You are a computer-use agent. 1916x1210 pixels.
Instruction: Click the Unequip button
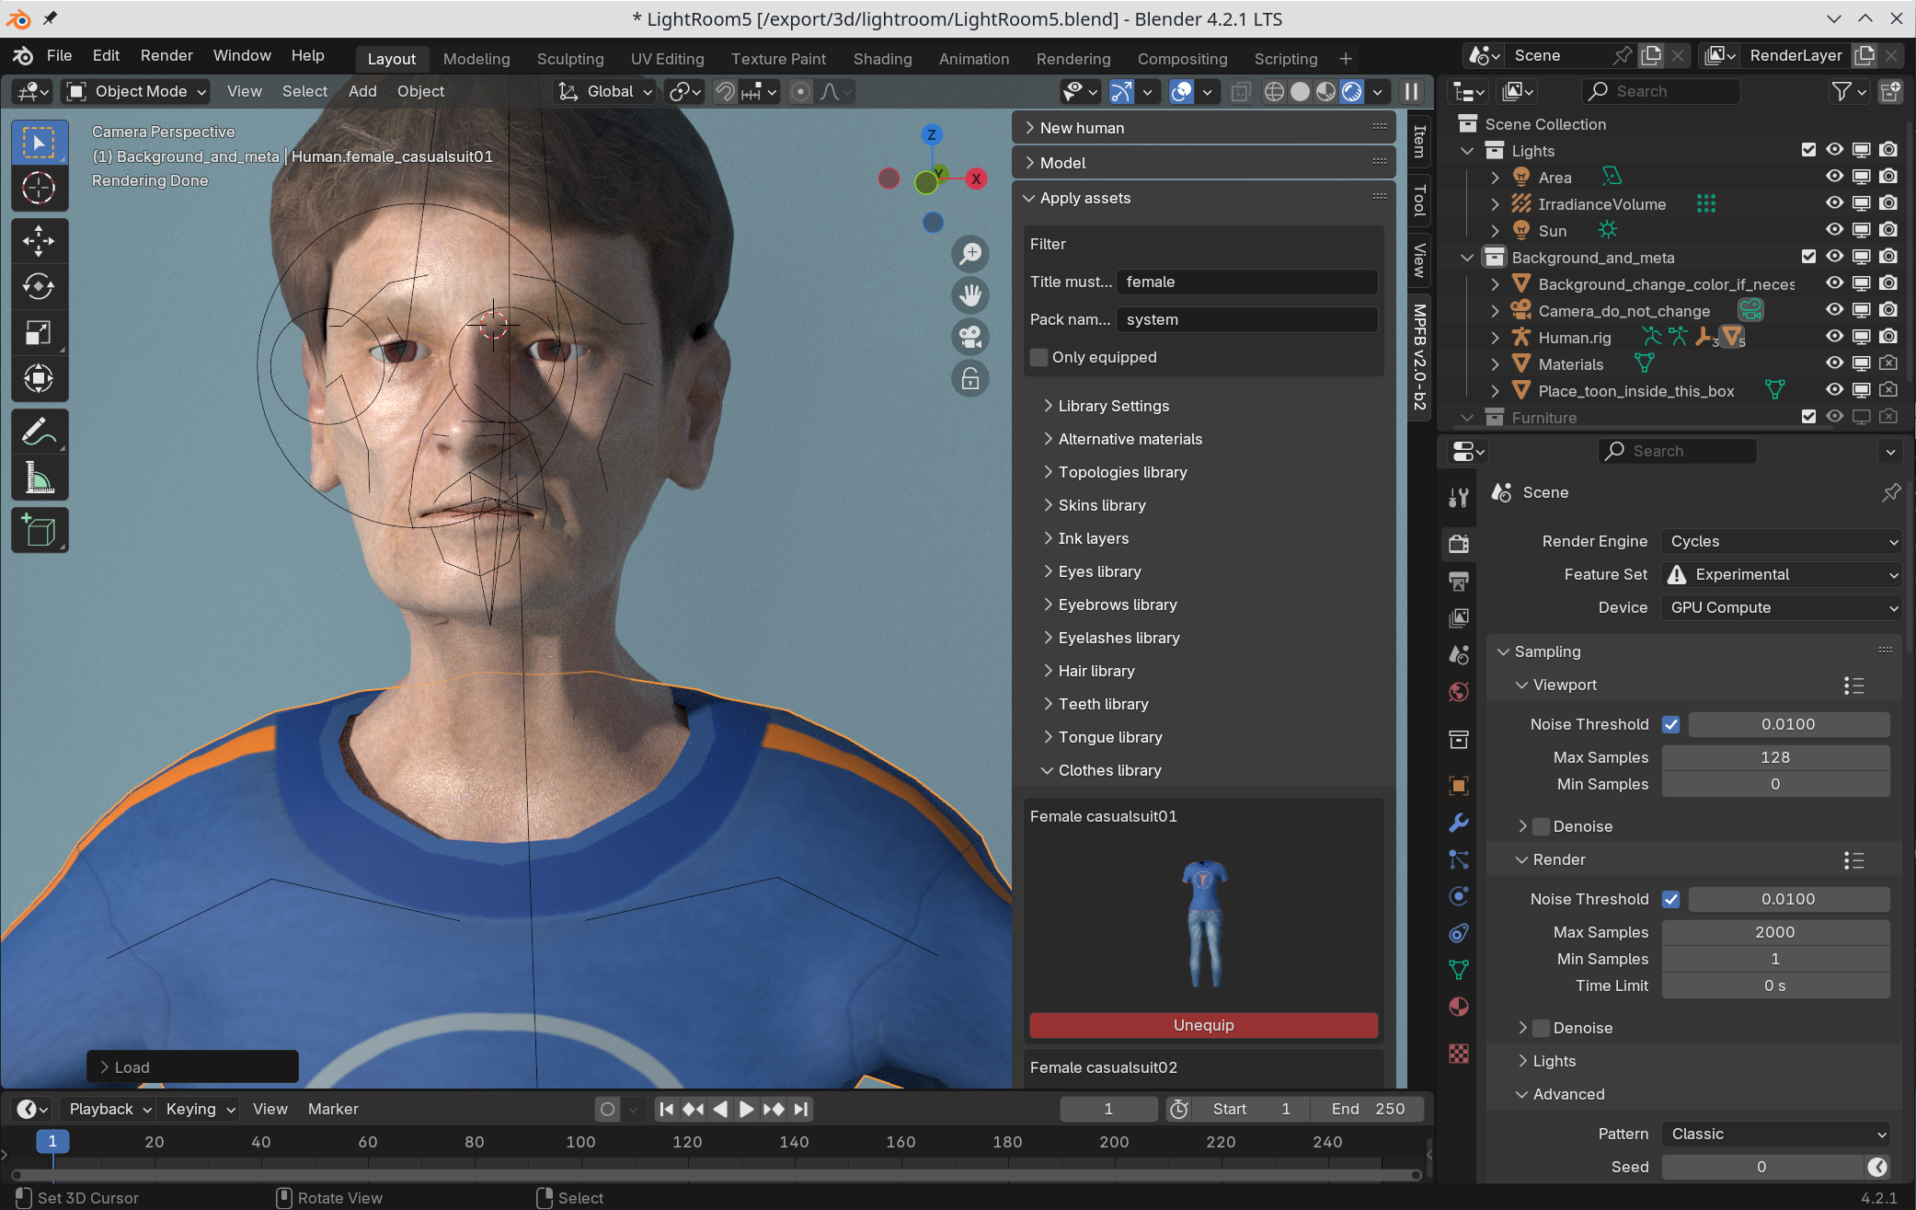pos(1203,1025)
